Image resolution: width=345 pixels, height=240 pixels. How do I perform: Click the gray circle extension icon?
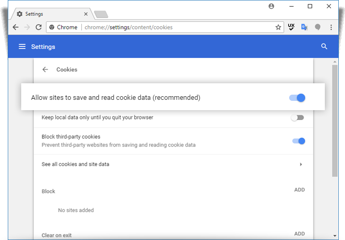(x=318, y=27)
